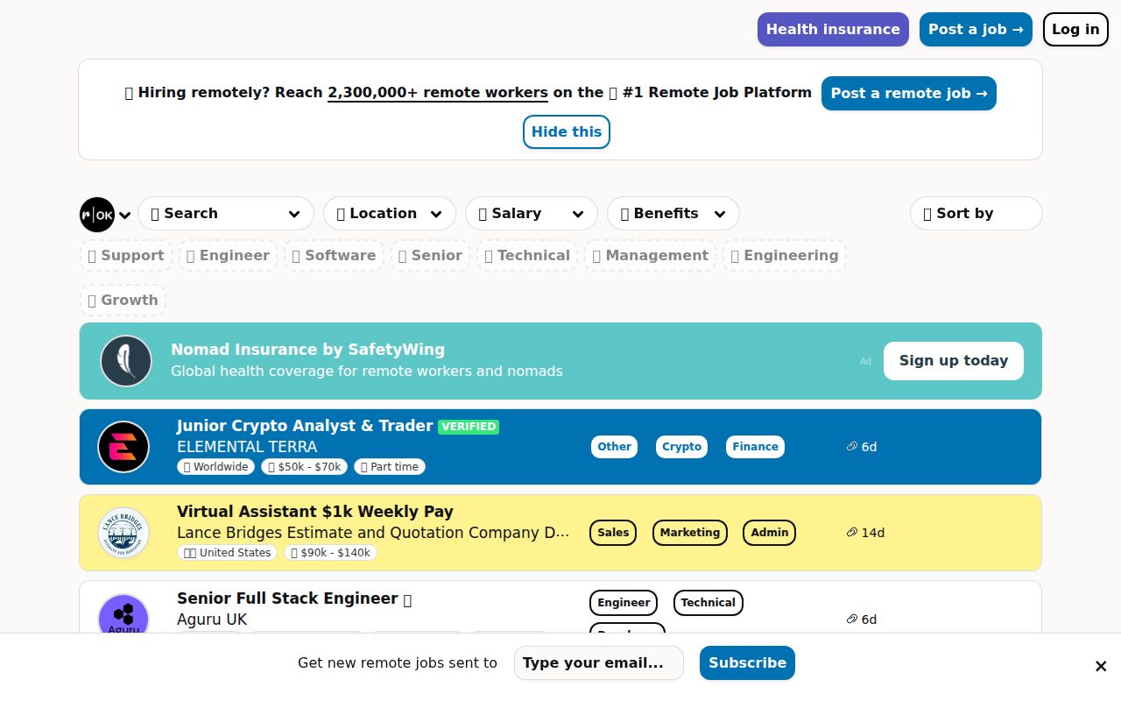This screenshot has height=701, width=1121.
Task: Click the link icon beside the Crypto Analyst job
Action: click(851, 447)
